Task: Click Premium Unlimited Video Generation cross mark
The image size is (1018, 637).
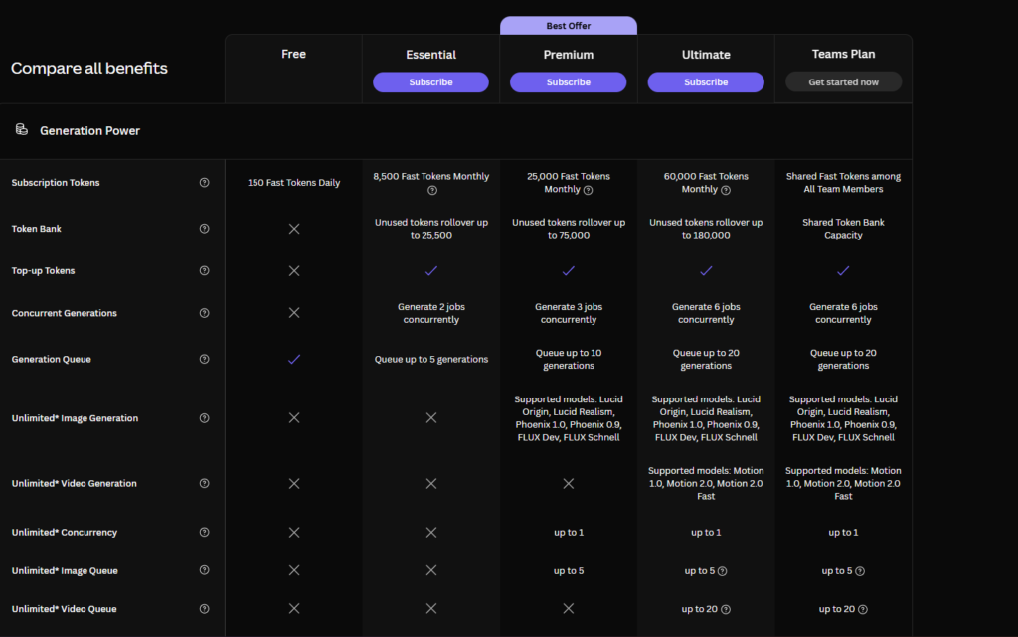Action: pyautogui.click(x=568, y=483)
